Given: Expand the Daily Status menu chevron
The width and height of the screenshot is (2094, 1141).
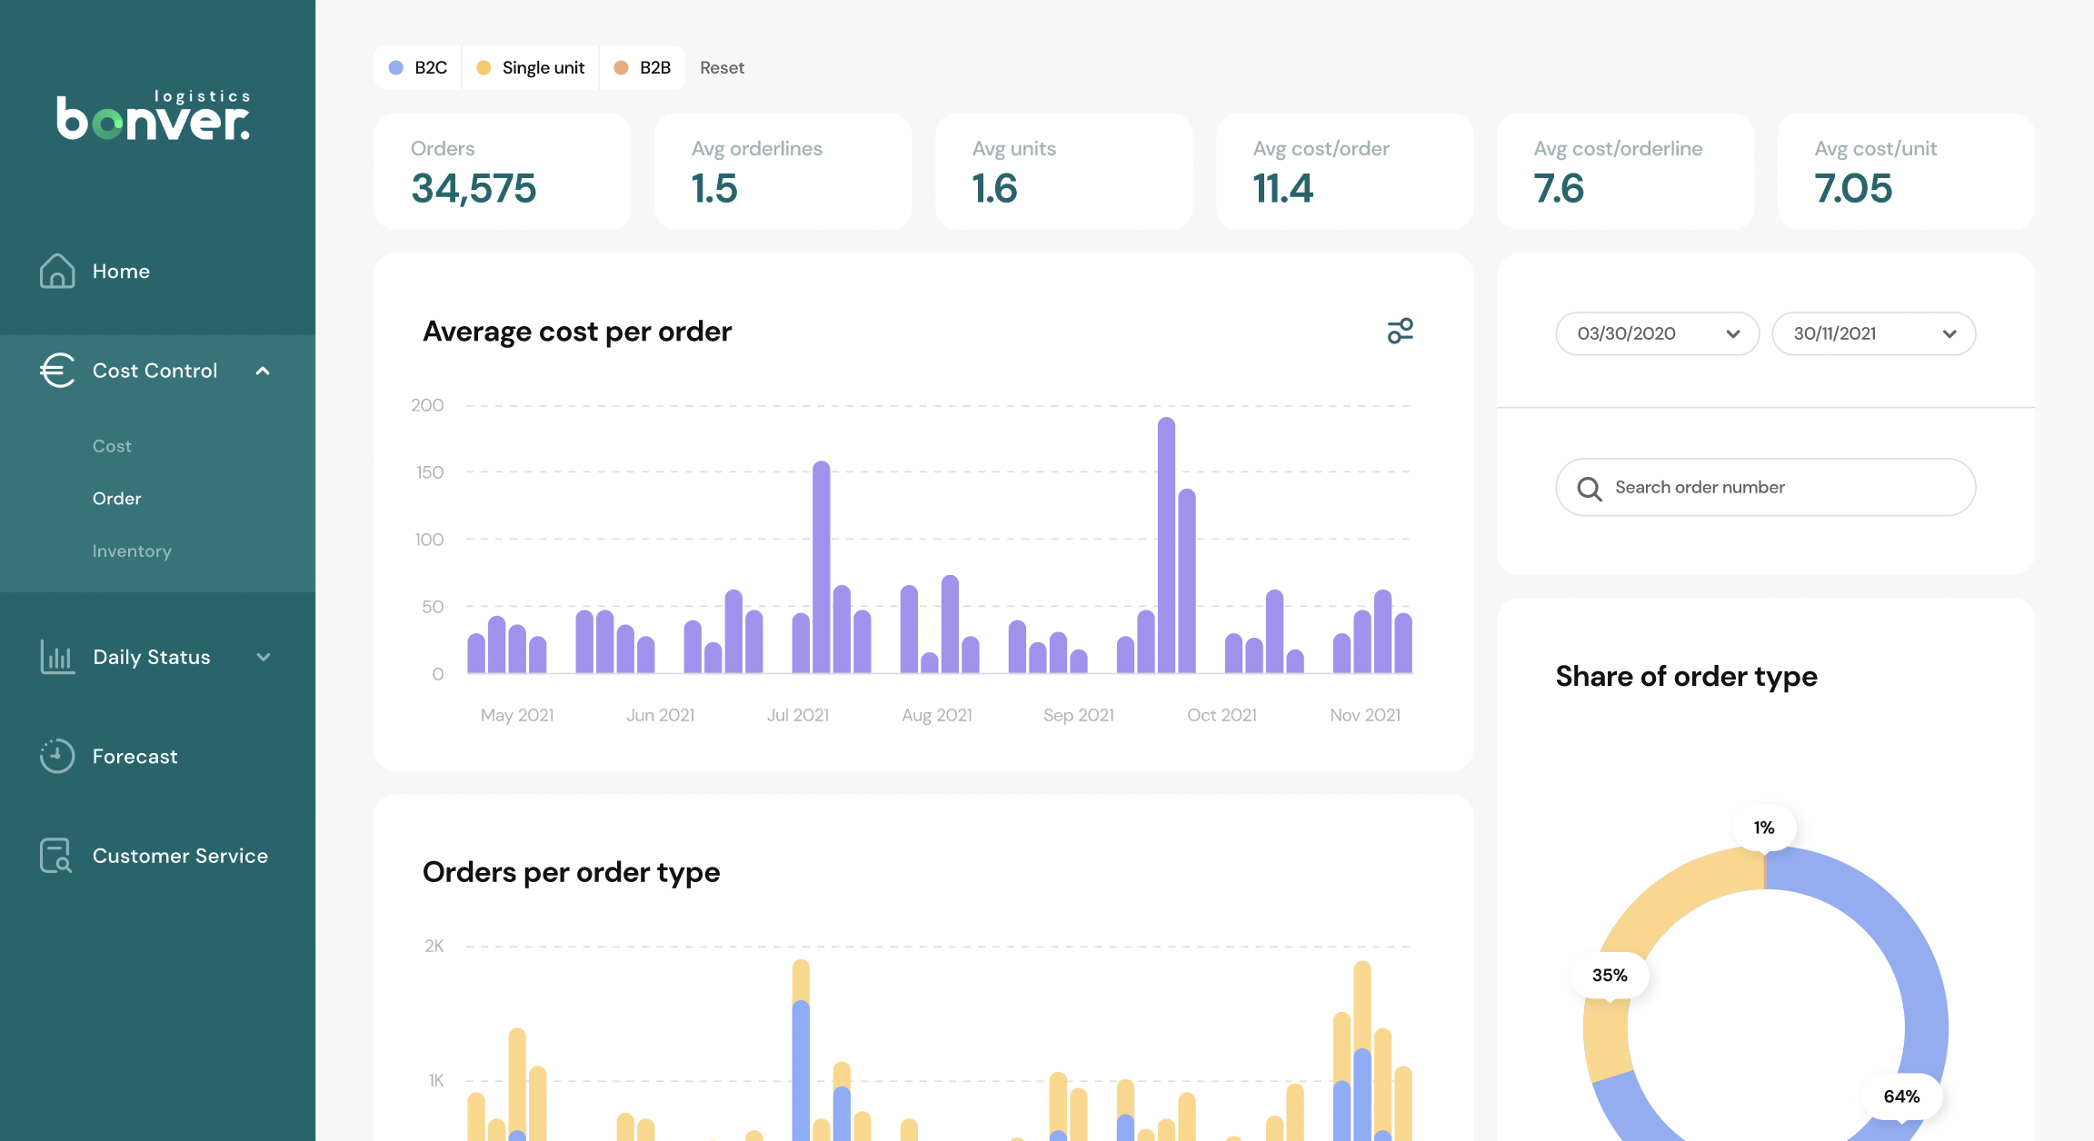Looking at the screenshot, I should coord(263,657).
